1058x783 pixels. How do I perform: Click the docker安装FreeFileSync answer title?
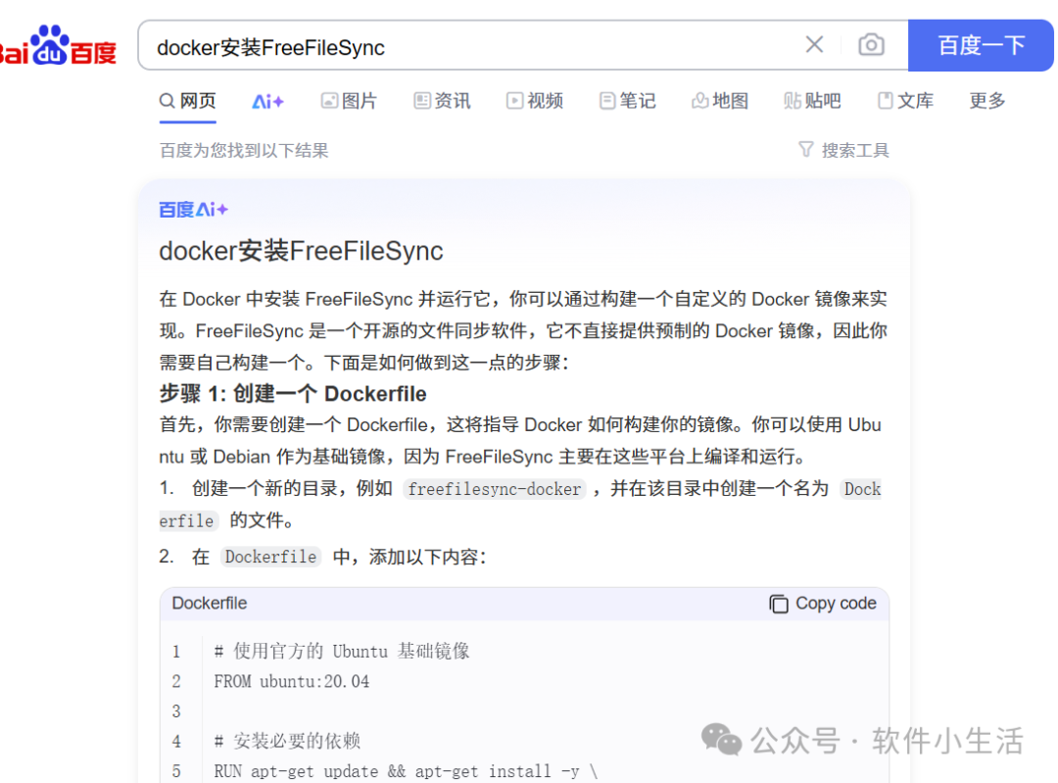[x=301, y=251]
